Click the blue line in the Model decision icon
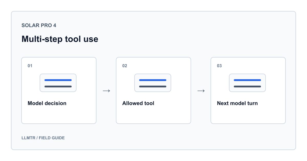The width and height of the screenshot is (307, 161). click(x=58, y=80)
